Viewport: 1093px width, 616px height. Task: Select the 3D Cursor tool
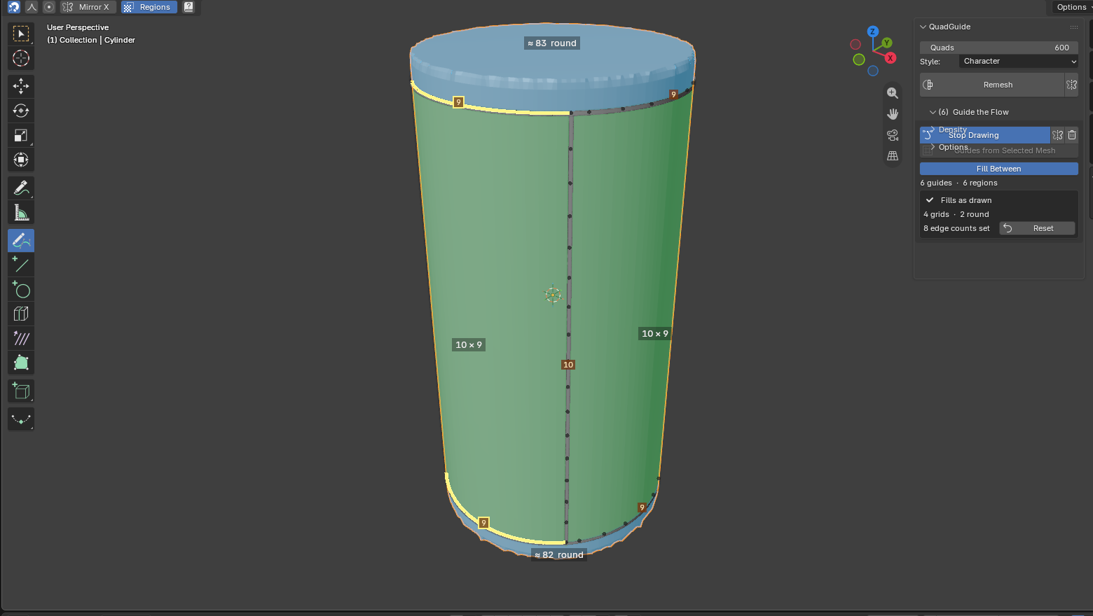(x=21, y=58)
